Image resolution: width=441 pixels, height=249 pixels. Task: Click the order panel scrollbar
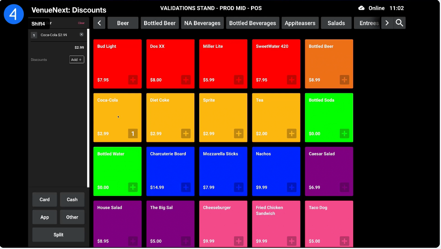[88, 108]
